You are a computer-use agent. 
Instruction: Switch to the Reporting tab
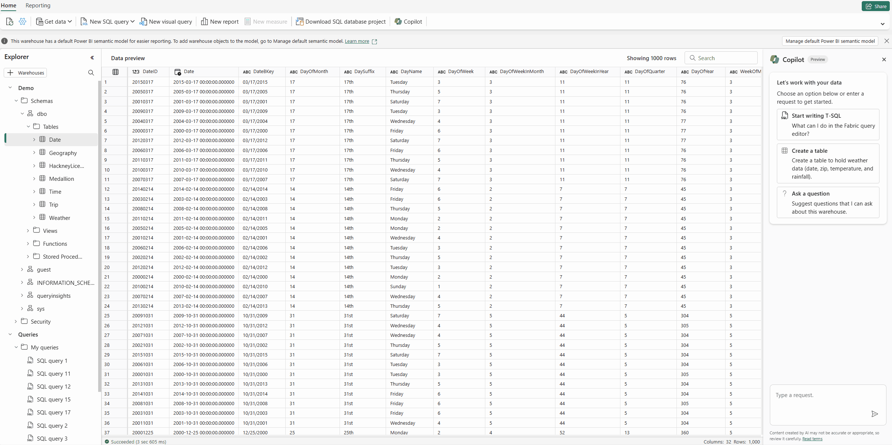tap(38, 6)
